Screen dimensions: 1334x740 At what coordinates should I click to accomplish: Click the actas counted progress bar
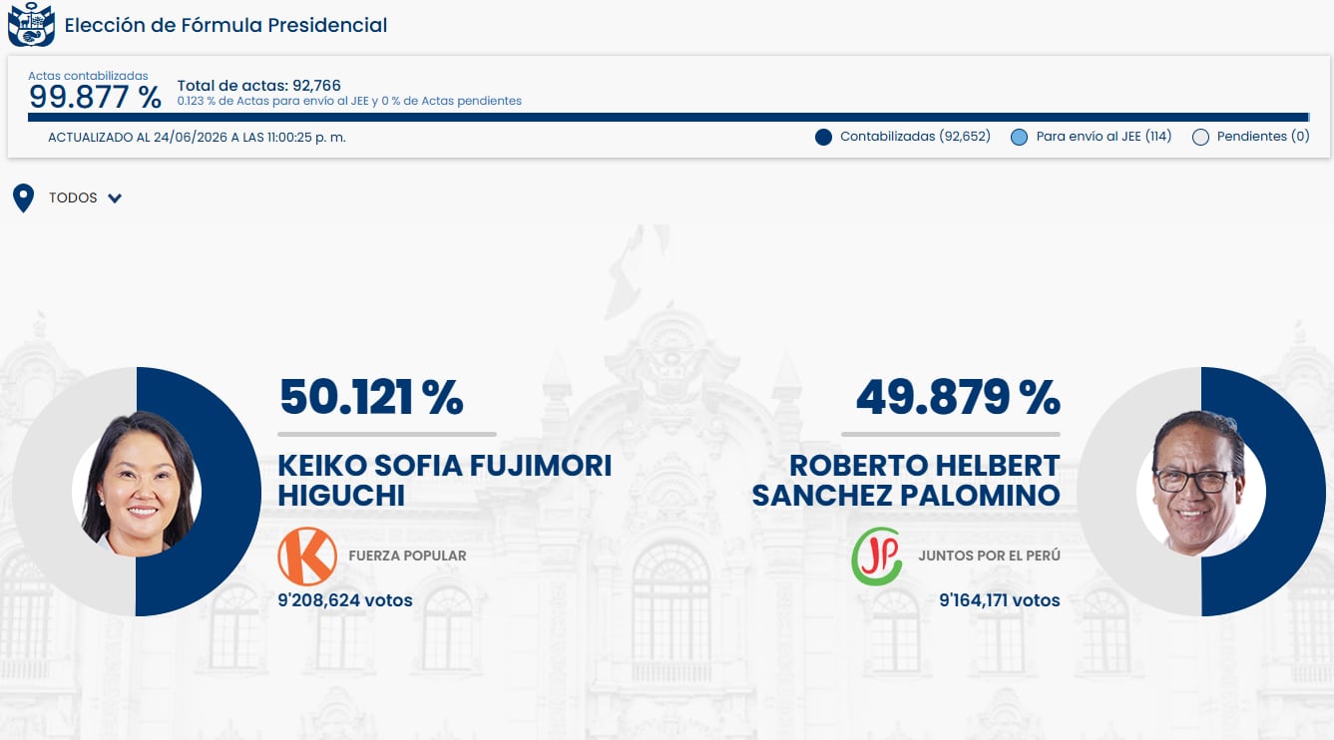[668, 117]
